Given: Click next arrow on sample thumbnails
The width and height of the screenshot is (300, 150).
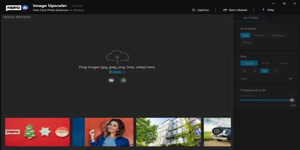Looking at the screenshot, I should [x=217, y=131].
